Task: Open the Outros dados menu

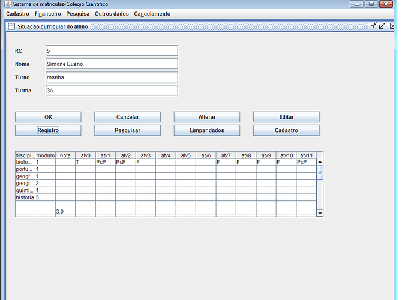Action: coord(112,14)
